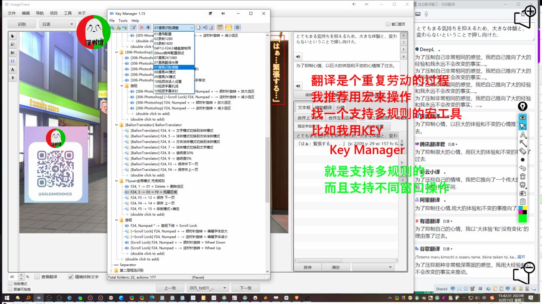The width and height of the screenshot is (542, 304).
Task: Choose the text 'A' tool in ImageTrans sidebar
Action: pos(12,69)
